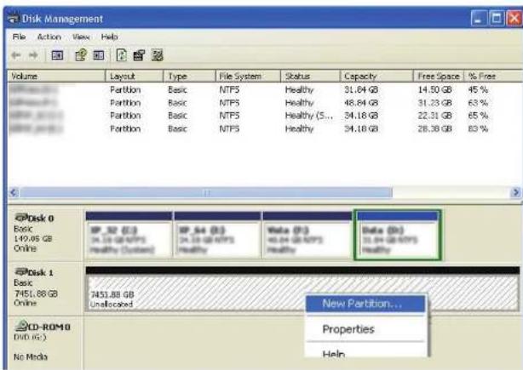This screenshot has height=370, width=523.
Task: Select the green-highlighted Data partition on Disk 0
Action: (x=397, y=235)
